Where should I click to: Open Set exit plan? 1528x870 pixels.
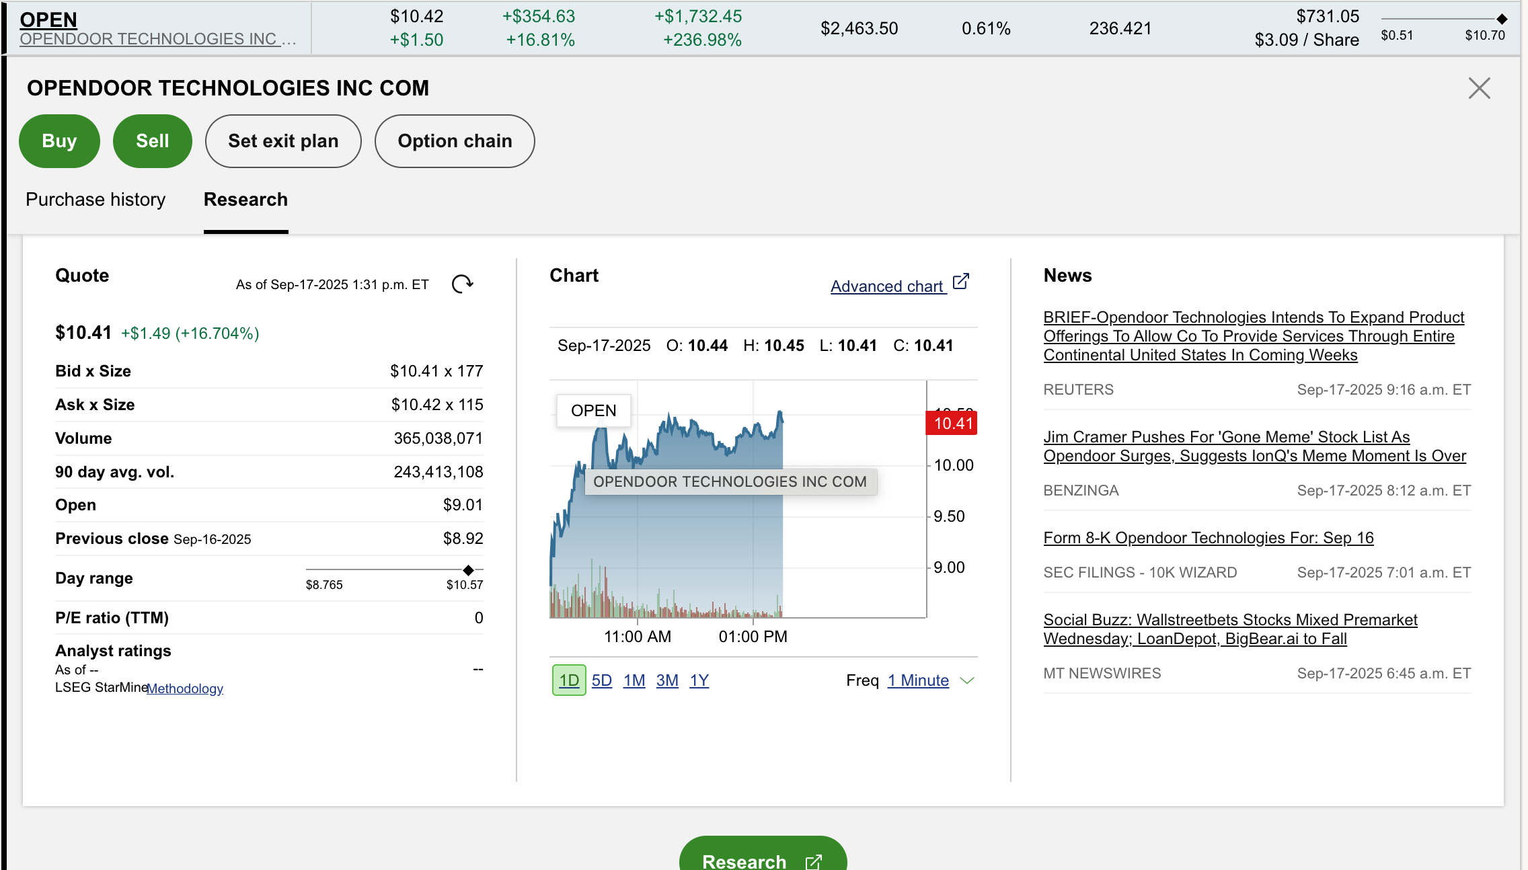(x=283, y=141)
